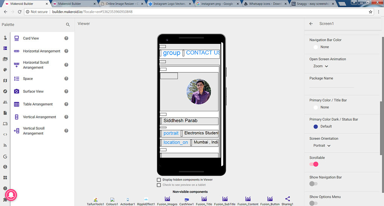
Task: Expand Screen Orientation Portrait dropdown
Action: (x=322, y=146)
